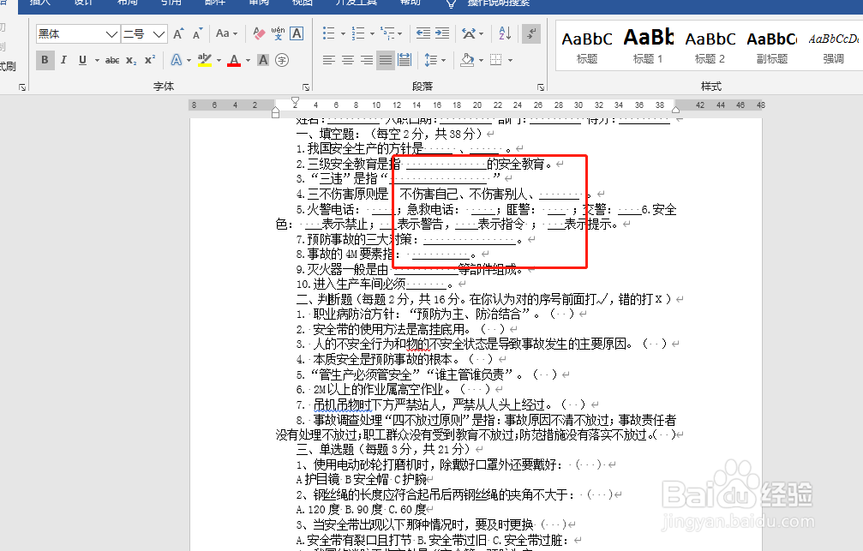Toggle justify alignment
Viewport: 863px width, 551px height.
coord(386,60)
